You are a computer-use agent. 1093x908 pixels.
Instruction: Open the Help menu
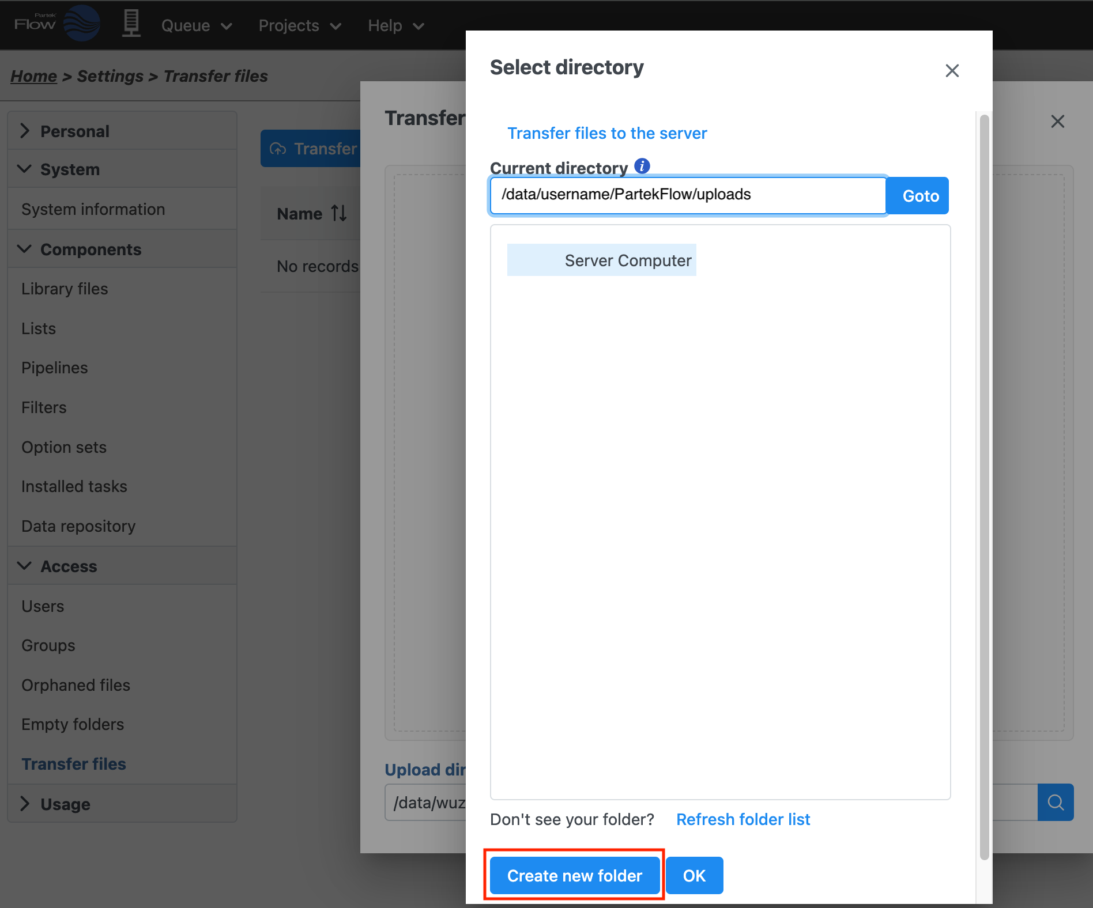[395, 26]
